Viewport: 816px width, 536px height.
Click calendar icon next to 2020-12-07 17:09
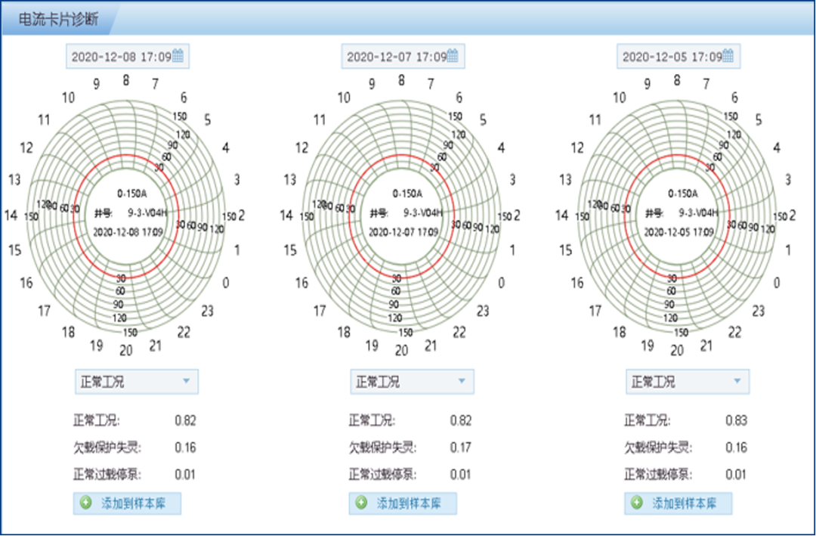(453, 56)
